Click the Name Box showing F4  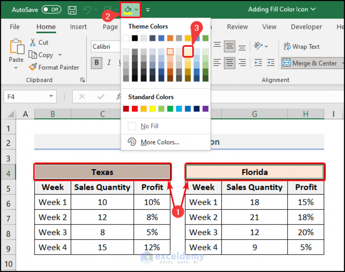(26, 97)
